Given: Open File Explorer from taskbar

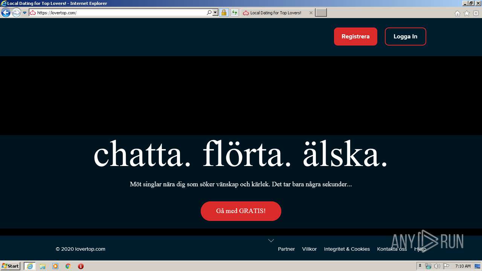Looking at the screenshot, I should (x=43, y=266).
